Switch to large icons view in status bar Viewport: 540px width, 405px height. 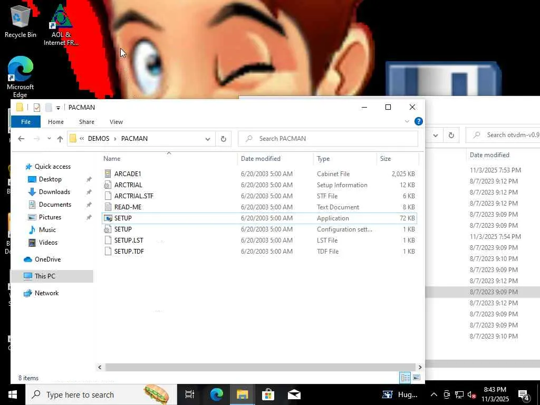pyautogui.click(x=417, y=378)
